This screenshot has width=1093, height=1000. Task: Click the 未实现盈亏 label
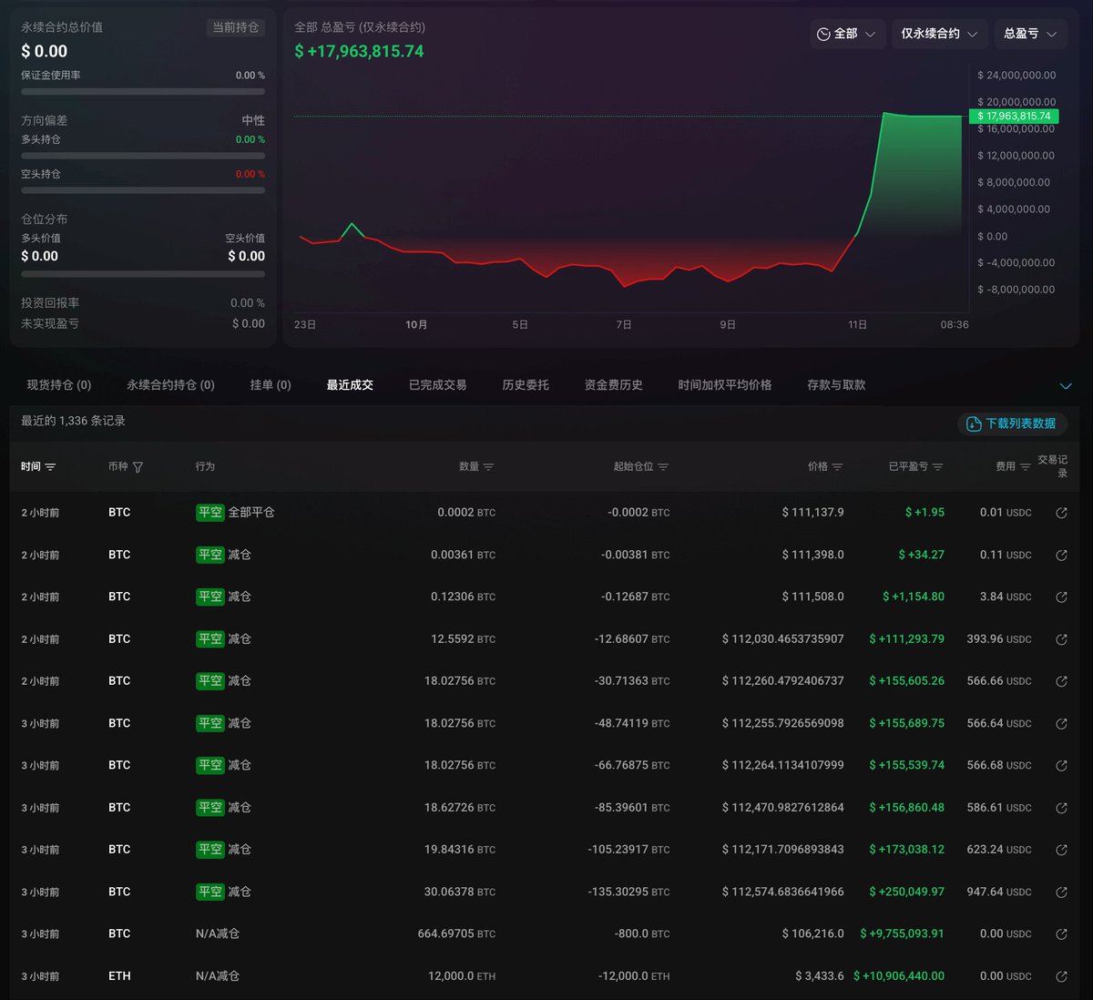[x=50, y=323]
